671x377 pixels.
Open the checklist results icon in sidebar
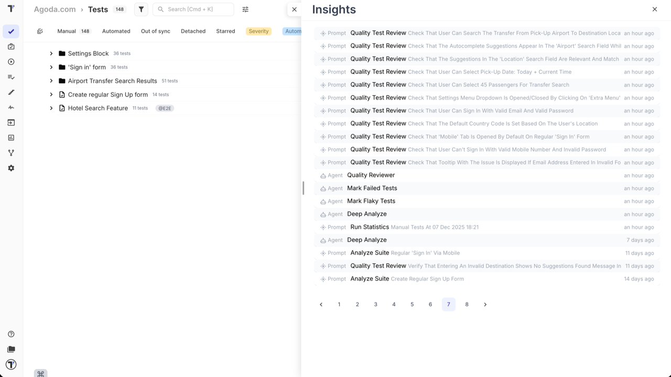(11, 77)
